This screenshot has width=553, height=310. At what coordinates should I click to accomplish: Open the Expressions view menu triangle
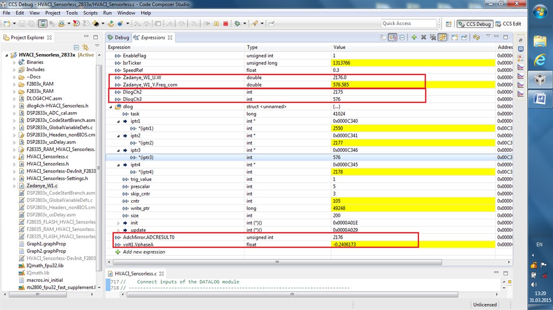click(x=488, y=36)
